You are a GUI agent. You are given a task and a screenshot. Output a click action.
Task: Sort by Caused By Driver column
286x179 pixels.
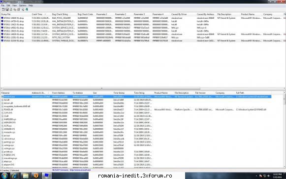(x=183, y=14)
